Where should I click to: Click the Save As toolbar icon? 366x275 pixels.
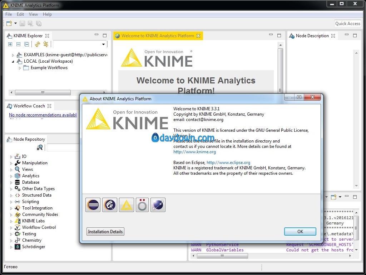pyautogui.click(x=30, y=23)
